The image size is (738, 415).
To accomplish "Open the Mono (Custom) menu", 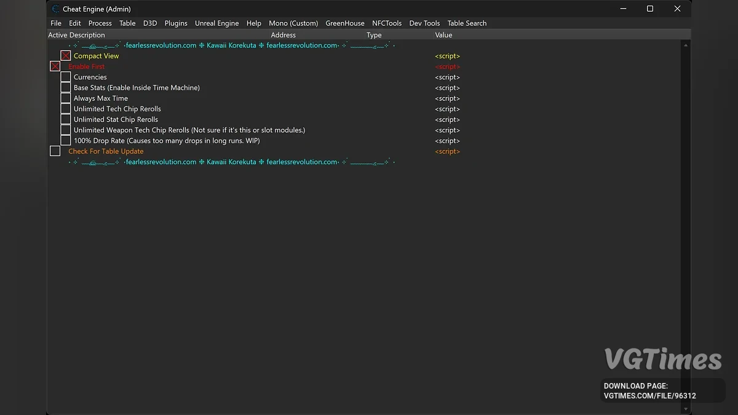I will click(293, 23).
